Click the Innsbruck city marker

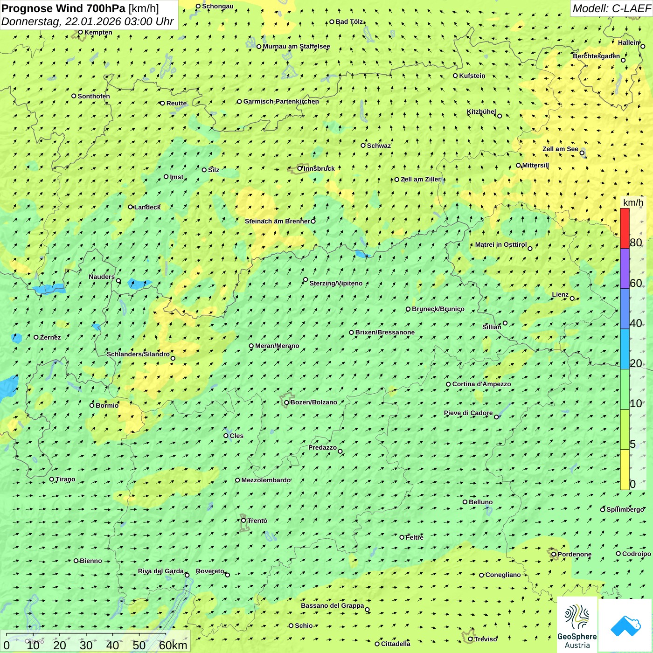point(300,168)
